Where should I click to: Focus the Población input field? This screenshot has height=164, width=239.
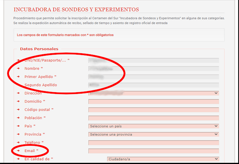pyautogui.click(x=153, y=118)
